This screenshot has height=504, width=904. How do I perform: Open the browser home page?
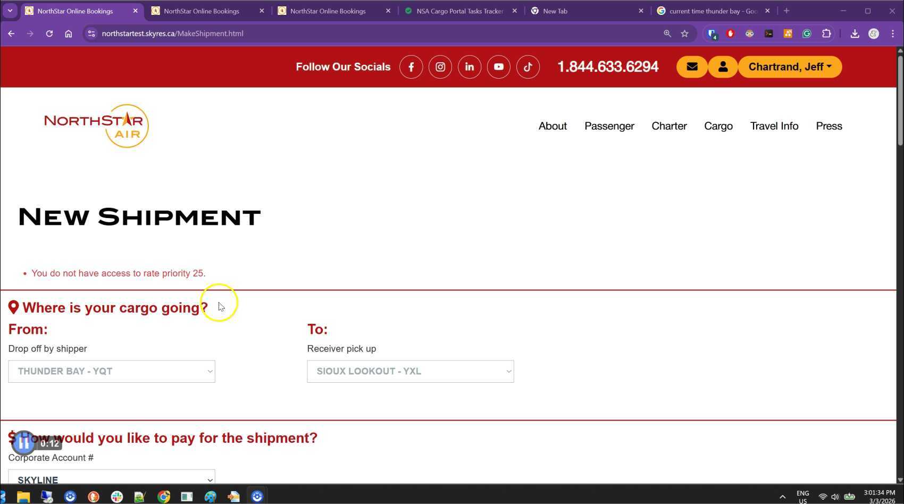tap(69, 33)
